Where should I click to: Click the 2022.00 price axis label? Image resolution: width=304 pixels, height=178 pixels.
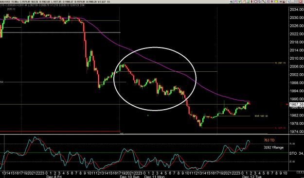(296, 34)
